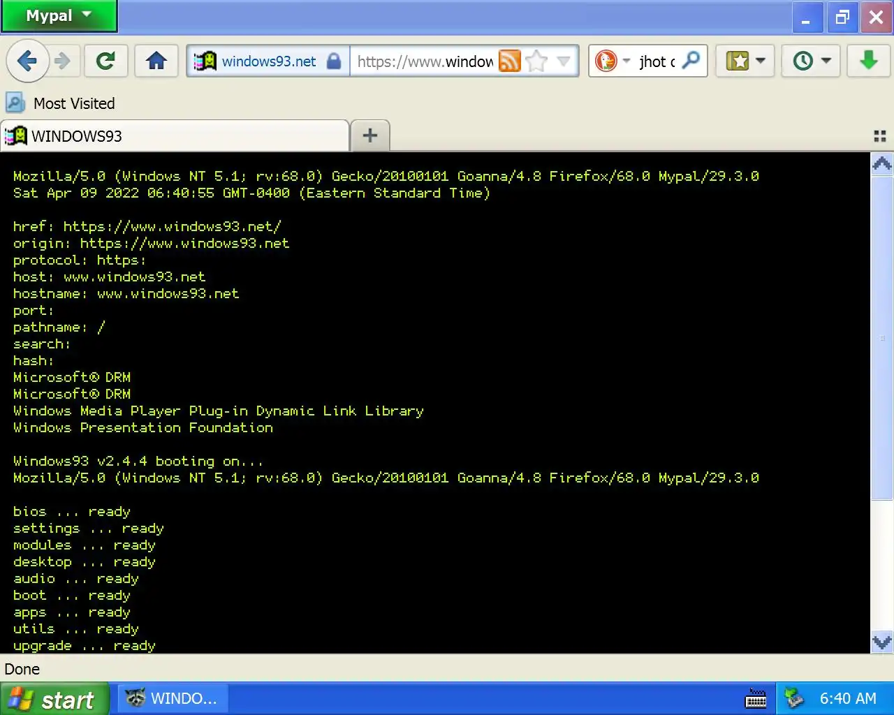
Task: Click the scrollbar down arrow
Action: [882, 642]
